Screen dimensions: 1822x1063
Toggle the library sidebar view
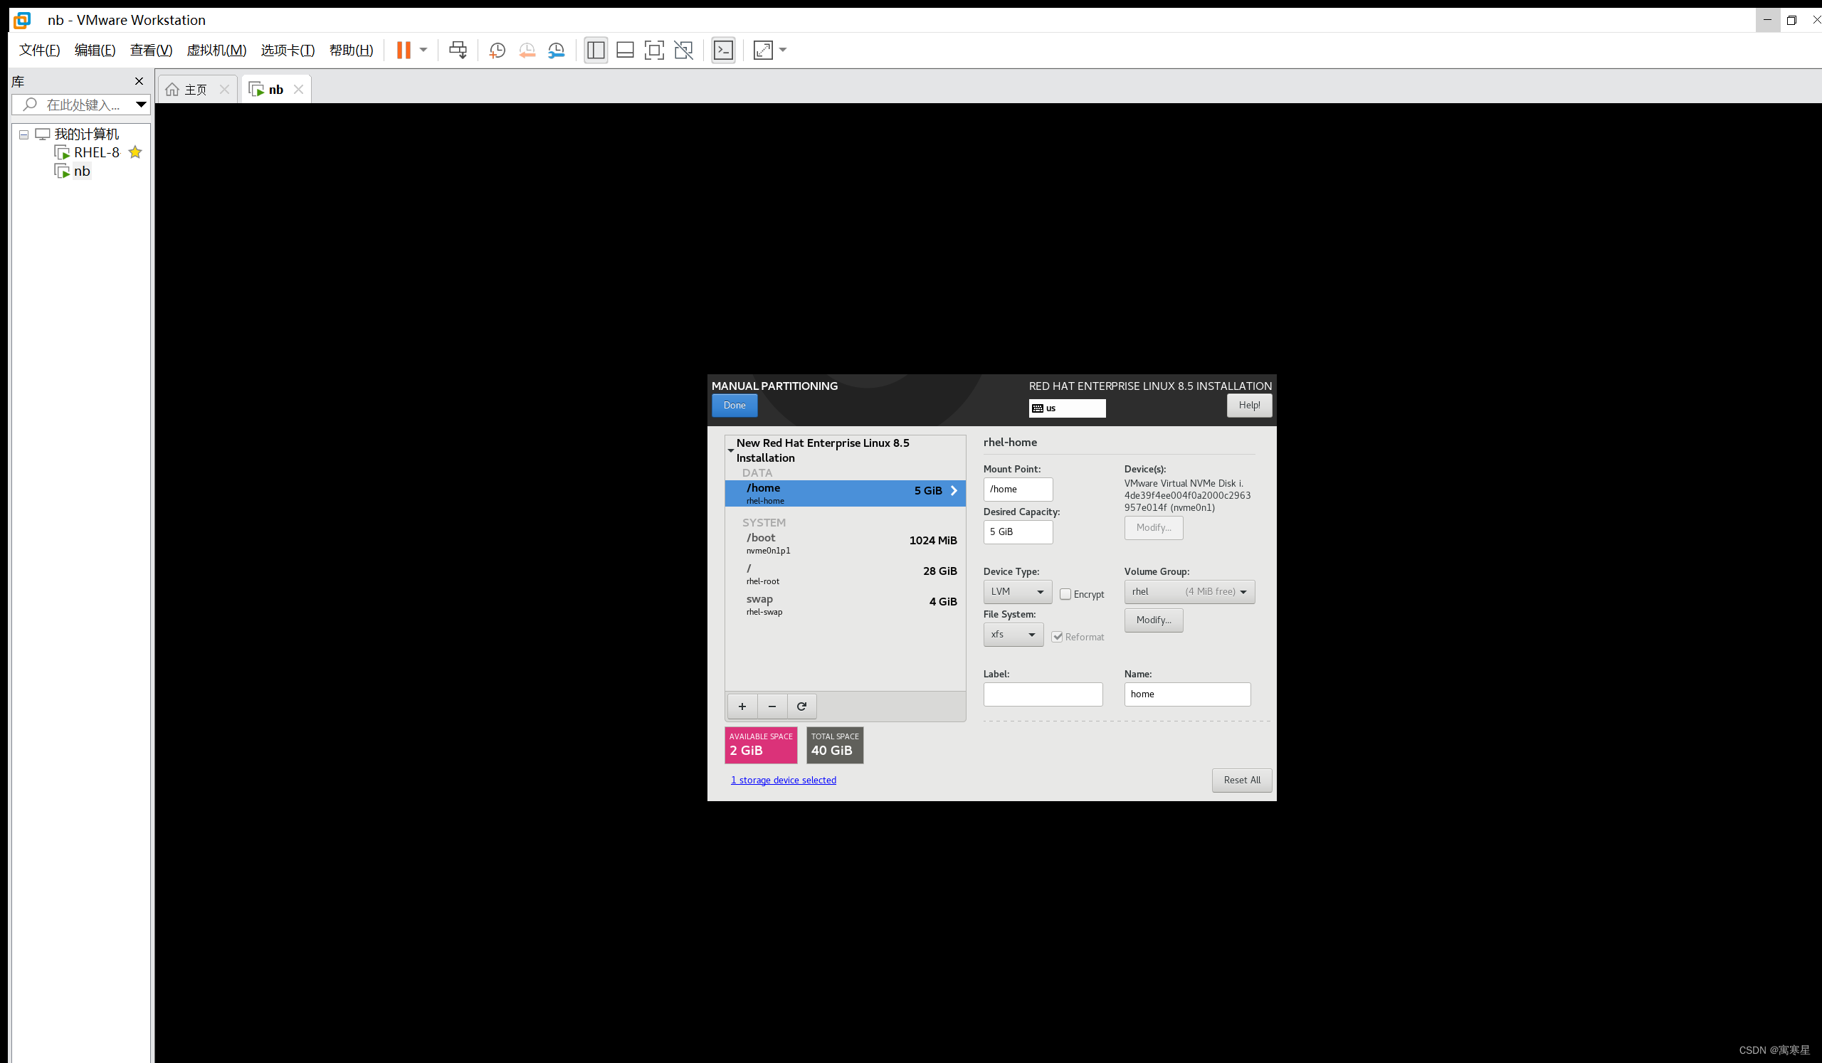tap(596, 50)
